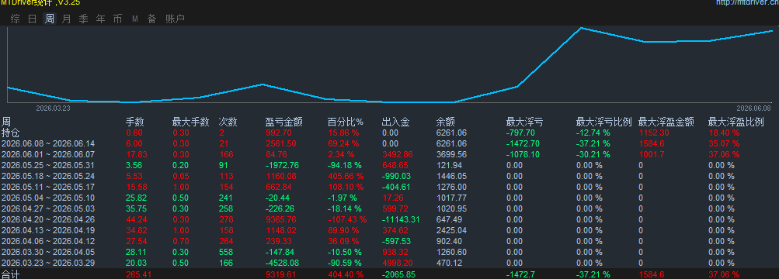The width and height of the screenshot is (779, 279).
Task: Click loss value -4528.08
Action: click(x=282, y=263)
